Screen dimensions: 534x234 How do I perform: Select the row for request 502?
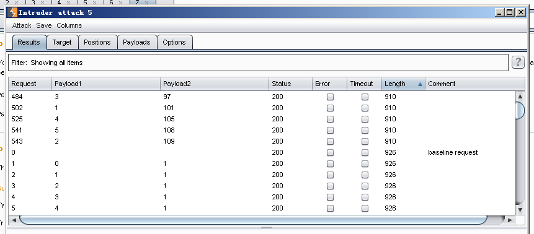pyautogui.click(x=262, y=108)
